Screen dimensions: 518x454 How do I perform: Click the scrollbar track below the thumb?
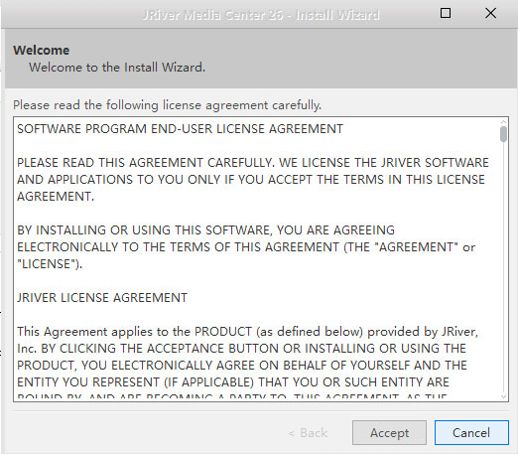pyautogui.click(x=503, y=265)
